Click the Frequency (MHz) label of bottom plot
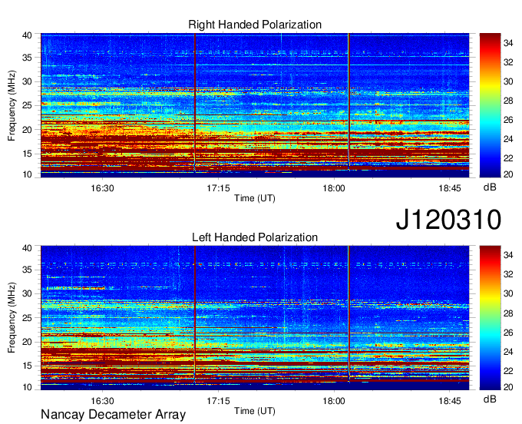Screen dimensions: 522x424 tap(12, 318)
